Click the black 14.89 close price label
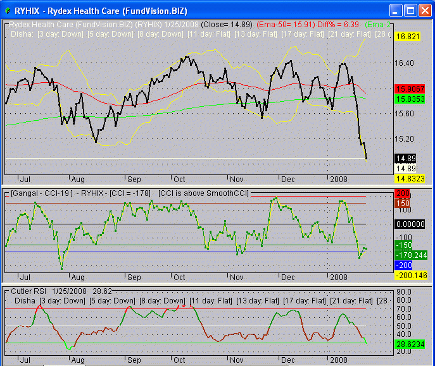 tap(406, 159)
